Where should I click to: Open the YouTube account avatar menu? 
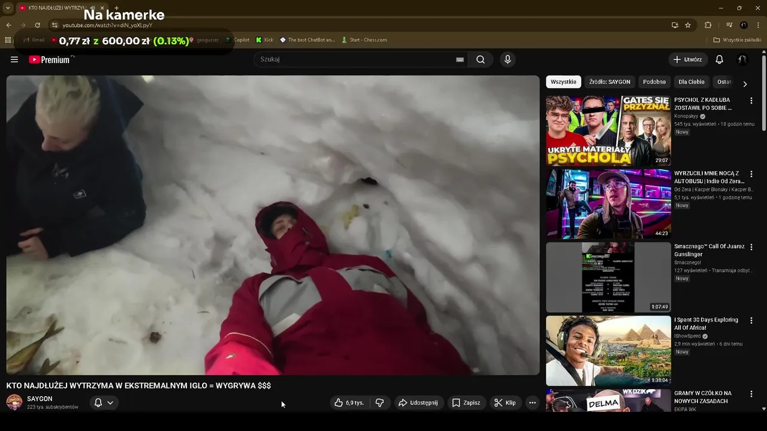[742, 59]
